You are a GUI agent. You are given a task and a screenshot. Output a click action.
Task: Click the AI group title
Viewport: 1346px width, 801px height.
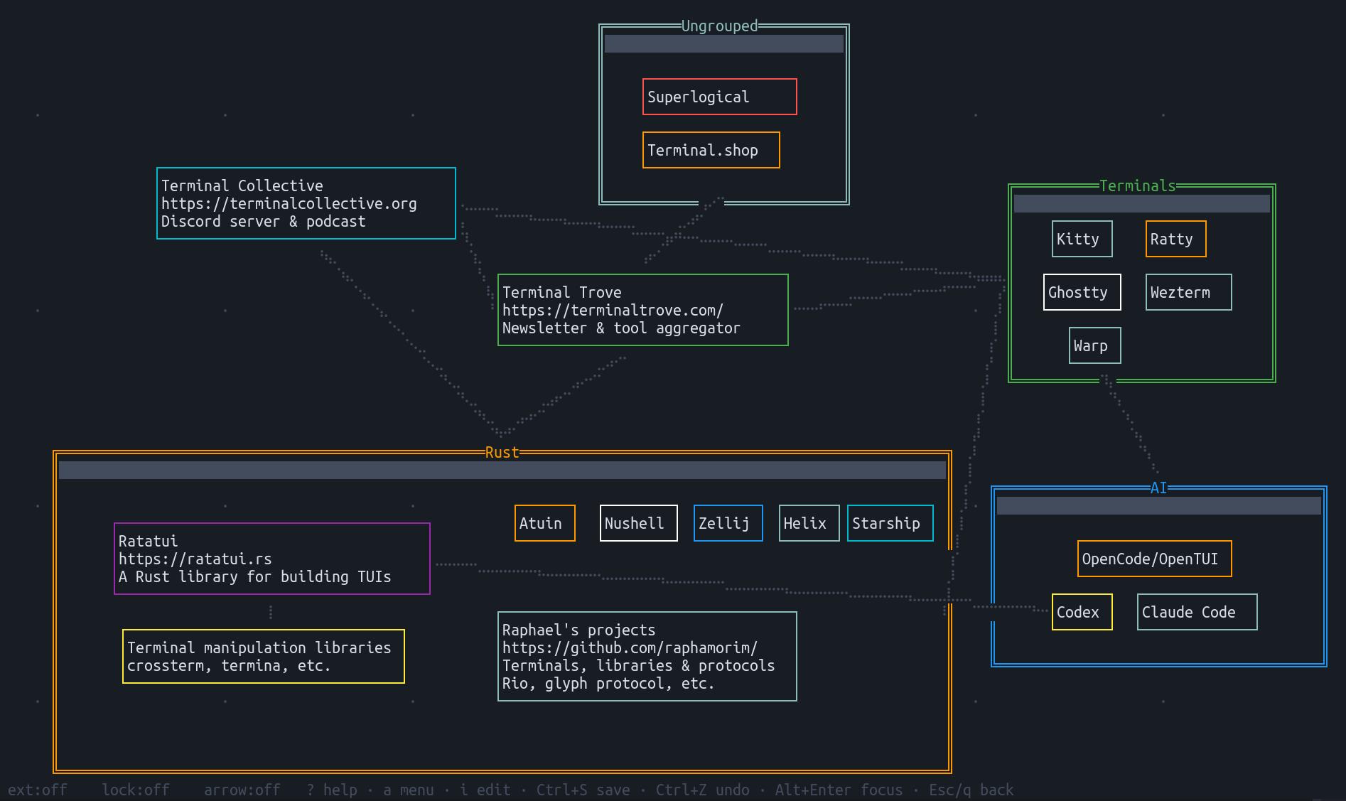click(x=1158, y=488)
